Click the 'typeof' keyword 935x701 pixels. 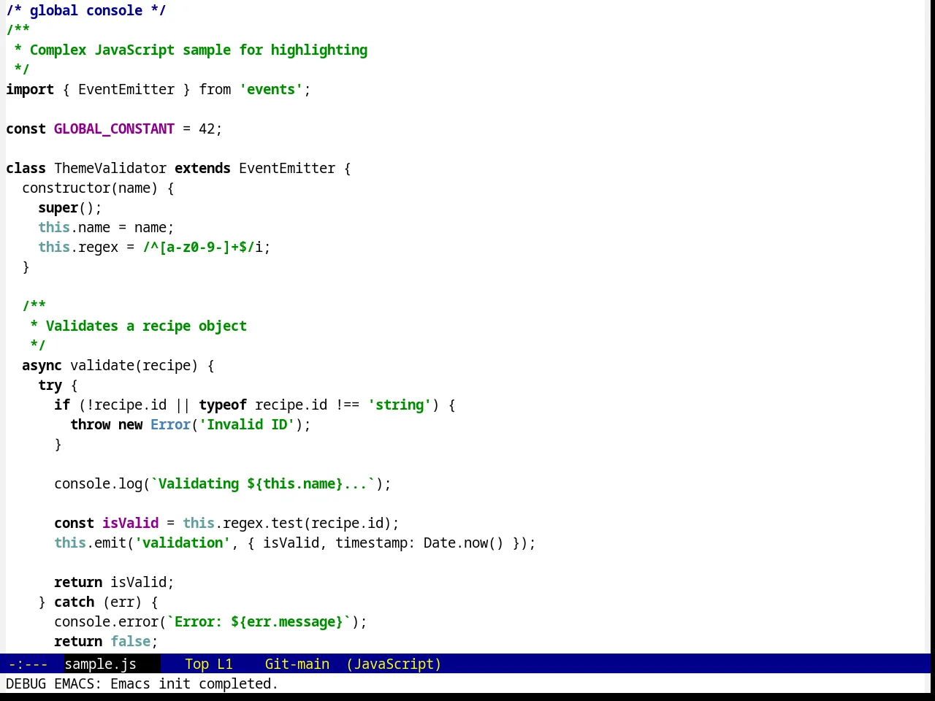pos(223,405)
